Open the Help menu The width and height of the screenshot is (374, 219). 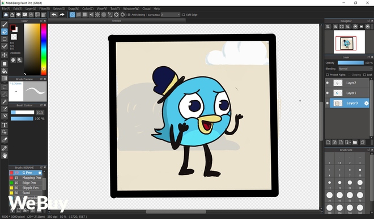[157, 8]
